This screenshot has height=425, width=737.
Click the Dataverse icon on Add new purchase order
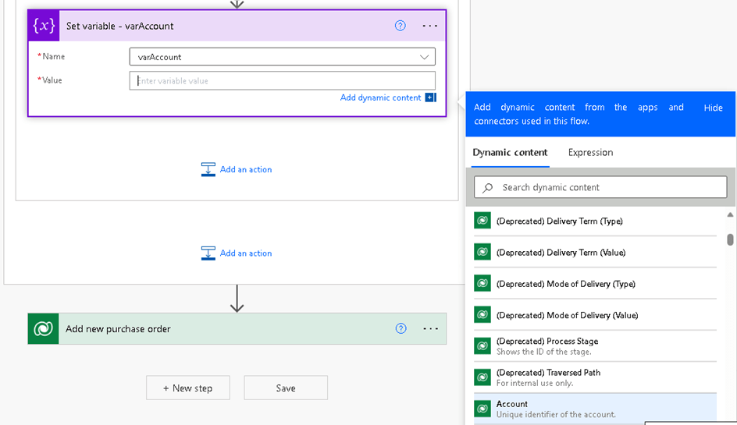coord(43,329)
